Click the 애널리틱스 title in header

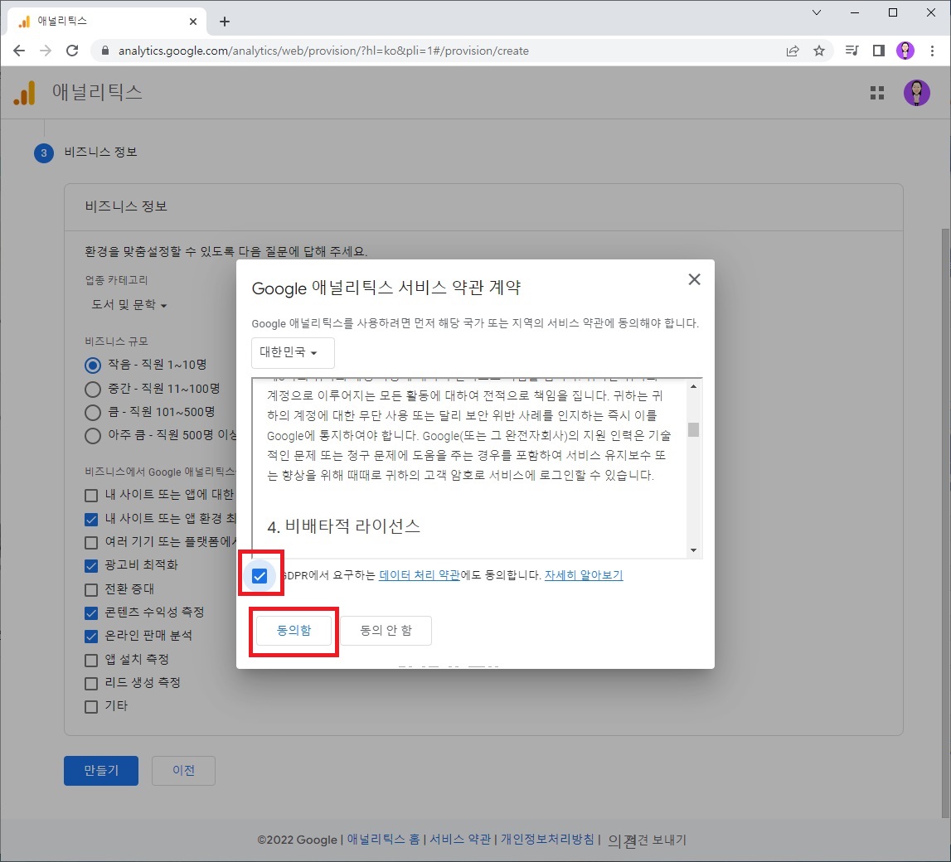(x=97, y=92)
